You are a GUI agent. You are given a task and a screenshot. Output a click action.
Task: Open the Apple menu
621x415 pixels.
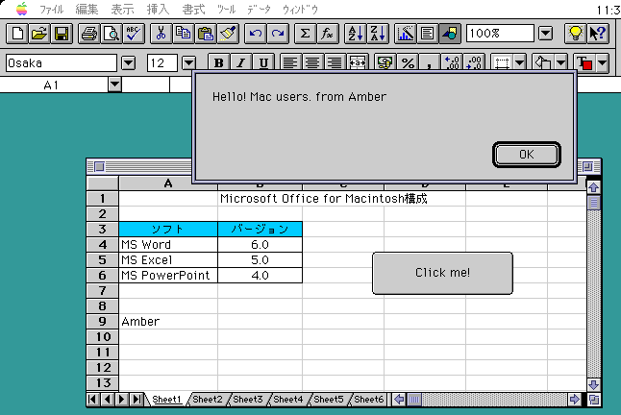(x=22, y=9)
